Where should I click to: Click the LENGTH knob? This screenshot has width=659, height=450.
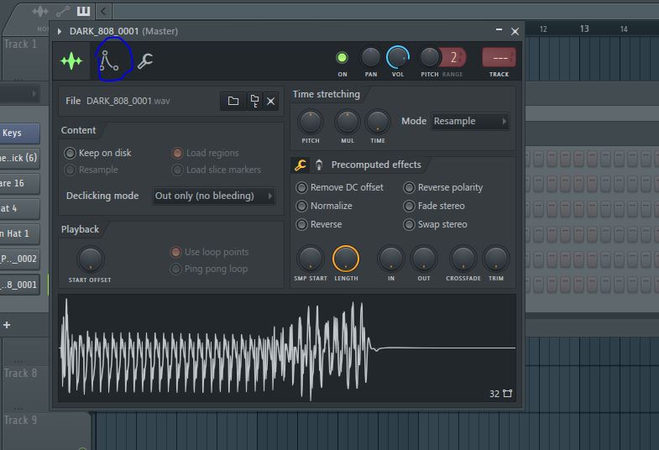point(346,259)
